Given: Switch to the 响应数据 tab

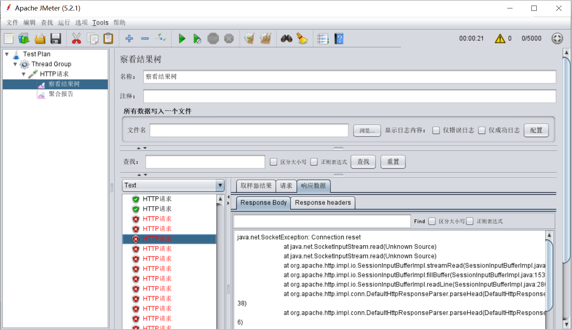Looking at the screenshot, I should 313,186.
